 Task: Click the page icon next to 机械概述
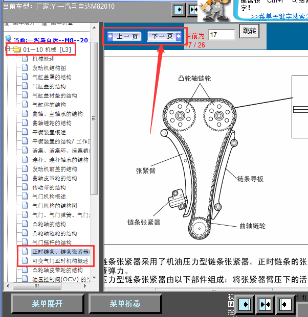pos(25,59)
